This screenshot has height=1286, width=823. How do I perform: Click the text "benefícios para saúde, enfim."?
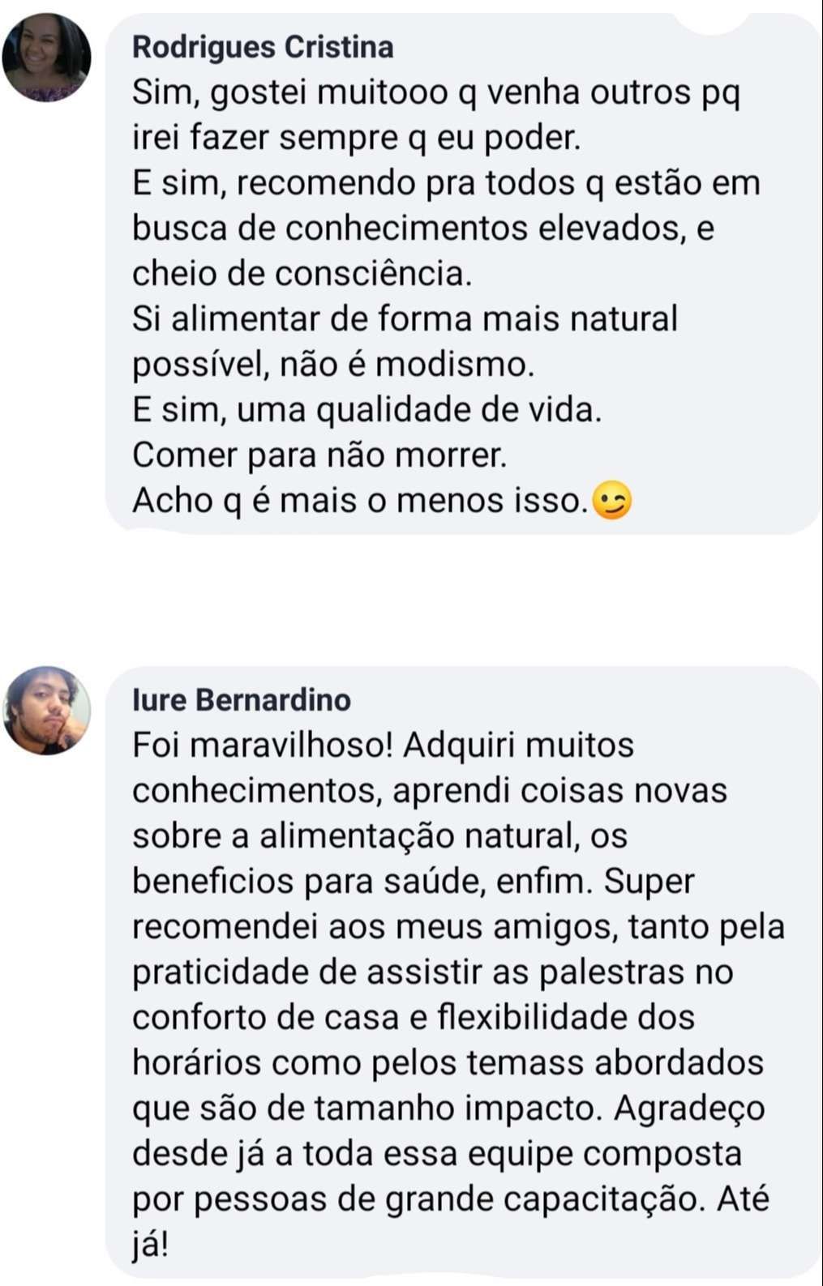[x=363, y=882]
